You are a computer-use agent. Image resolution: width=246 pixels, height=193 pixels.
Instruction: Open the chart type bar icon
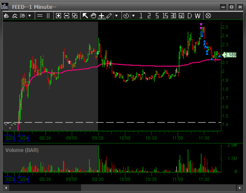(x=6, y=16)
